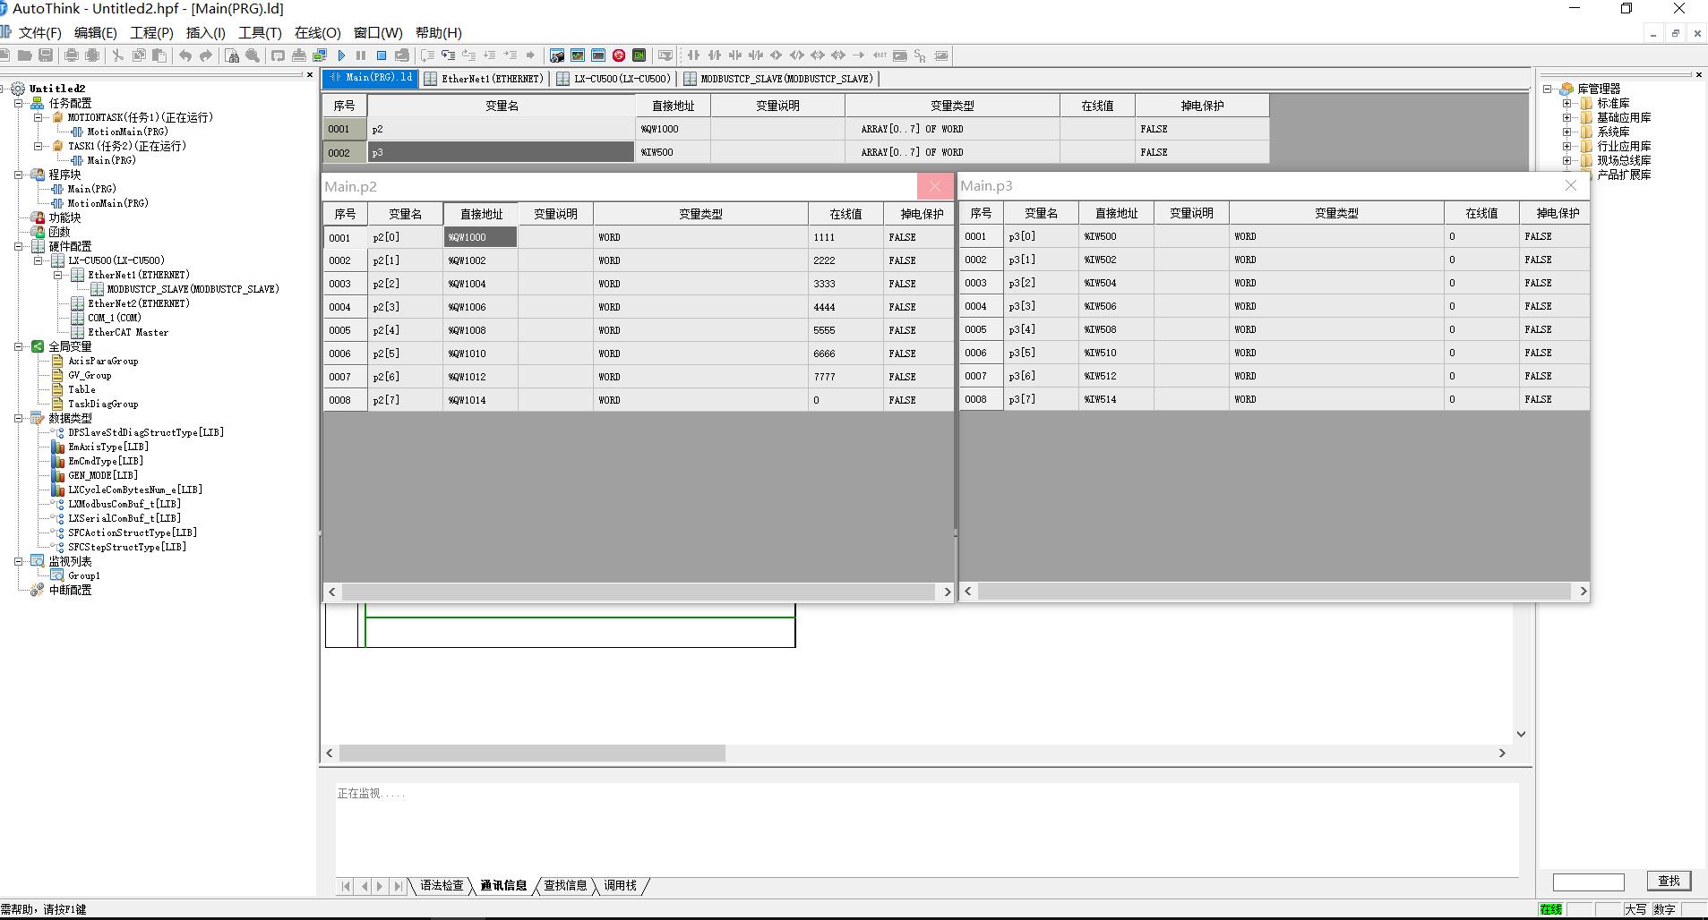Close the Main.p3 watch window
The image size is (1708, 920).
pyautogui.click(x=1570, y=185)
